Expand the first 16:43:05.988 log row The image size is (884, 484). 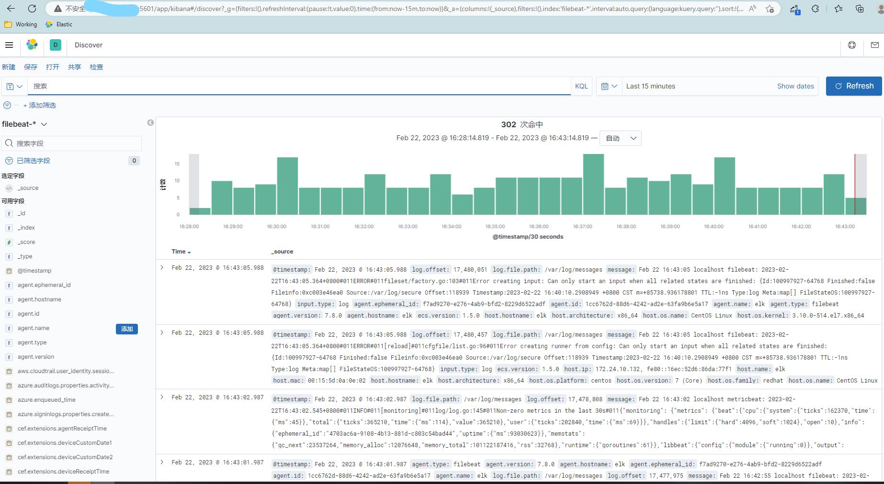(162, 268)
